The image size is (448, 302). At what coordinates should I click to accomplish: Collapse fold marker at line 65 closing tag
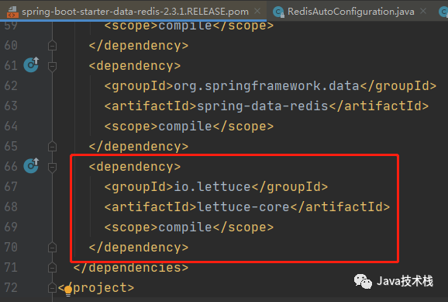coord(52,147)
